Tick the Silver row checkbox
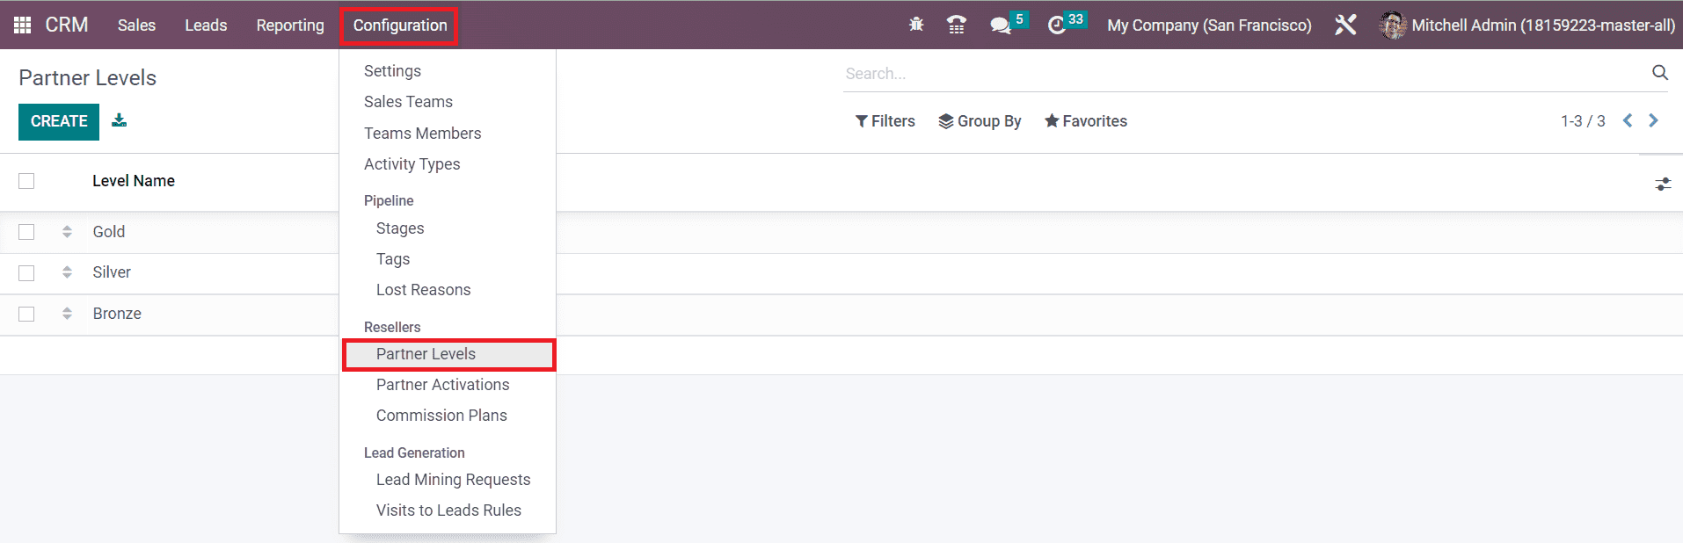 [x=26, y=272]
